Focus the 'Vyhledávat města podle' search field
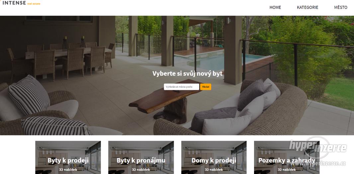The width and height of the screenshot is (354, 174). [182, 87]
